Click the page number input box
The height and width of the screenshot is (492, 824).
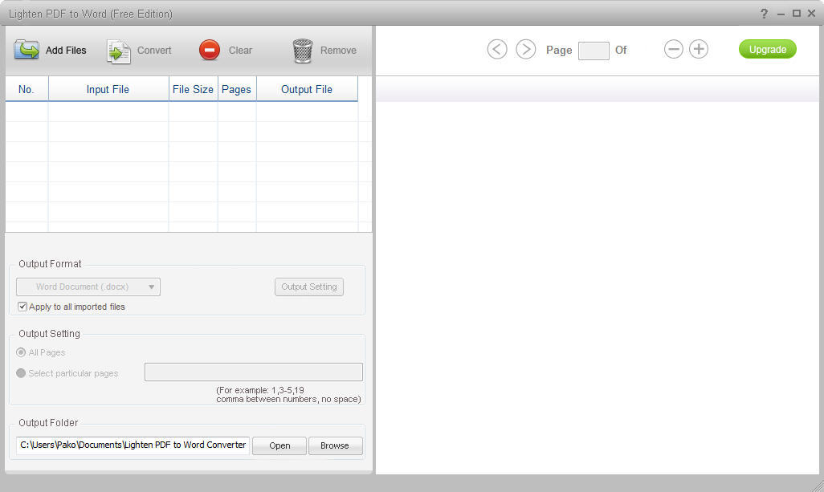(x=594, y=51)
